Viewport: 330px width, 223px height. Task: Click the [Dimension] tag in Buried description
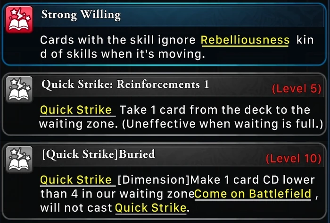[x=154, y=180]
